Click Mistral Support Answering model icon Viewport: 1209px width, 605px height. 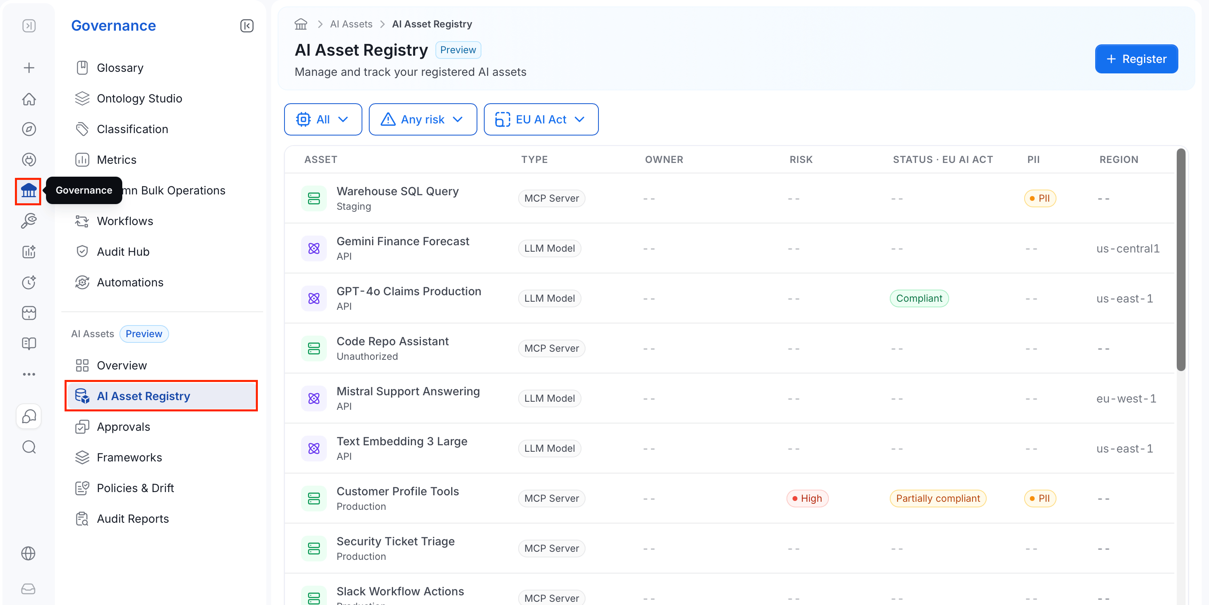[x=314, y=398]
